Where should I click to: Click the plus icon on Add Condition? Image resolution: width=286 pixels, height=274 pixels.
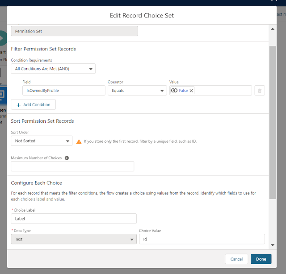tap(18, 104)
